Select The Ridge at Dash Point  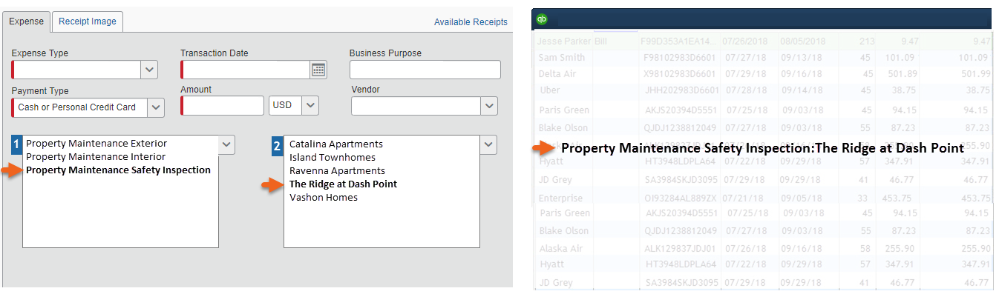tap(343, 184)
